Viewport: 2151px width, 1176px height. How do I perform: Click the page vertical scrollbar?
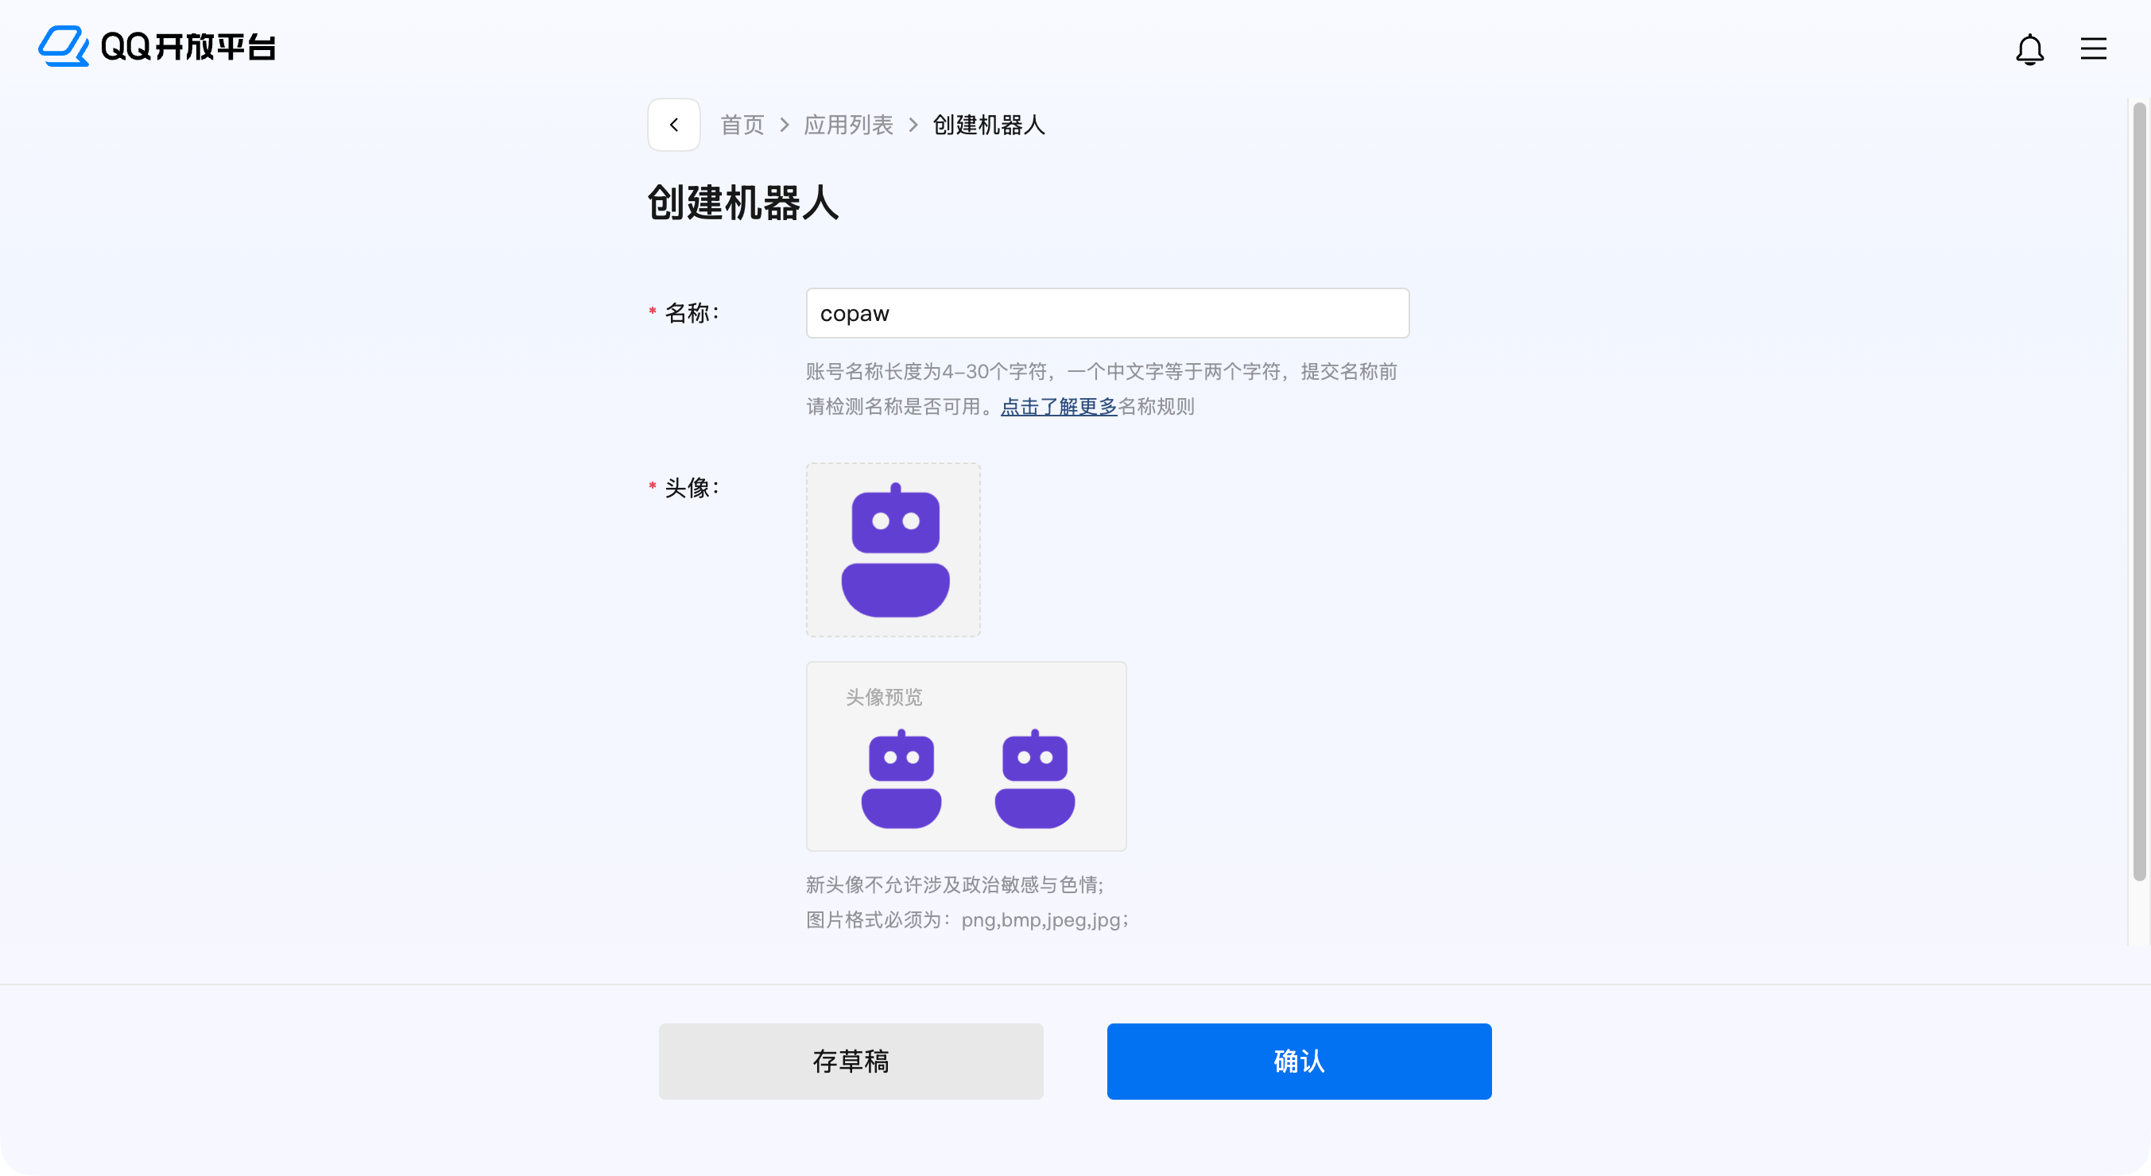coord(2138,493)
